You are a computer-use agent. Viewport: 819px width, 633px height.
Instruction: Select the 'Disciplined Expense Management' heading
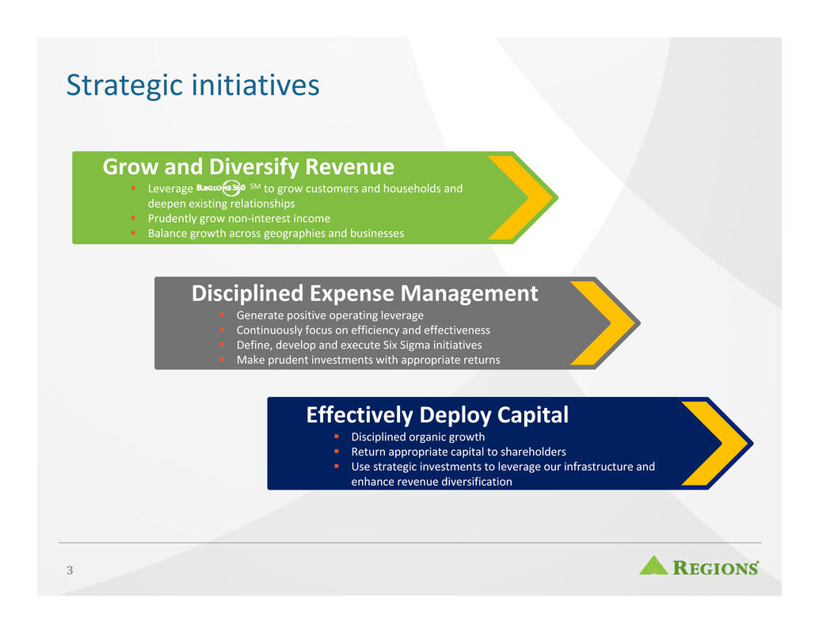click(364, 294)
